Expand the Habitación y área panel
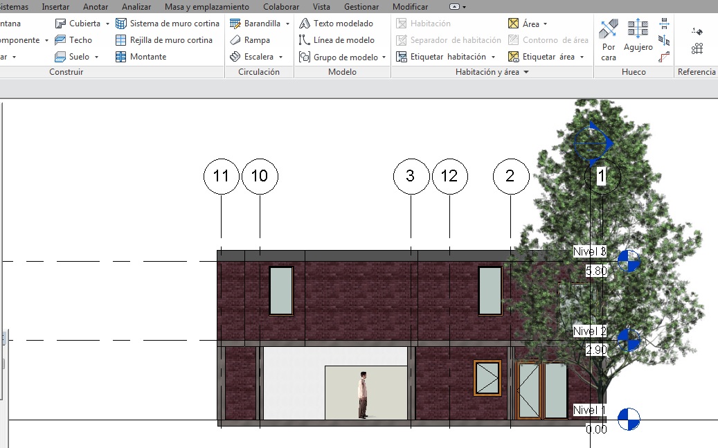The height and width of the screenshot is (448, 718). coord(526,72)
